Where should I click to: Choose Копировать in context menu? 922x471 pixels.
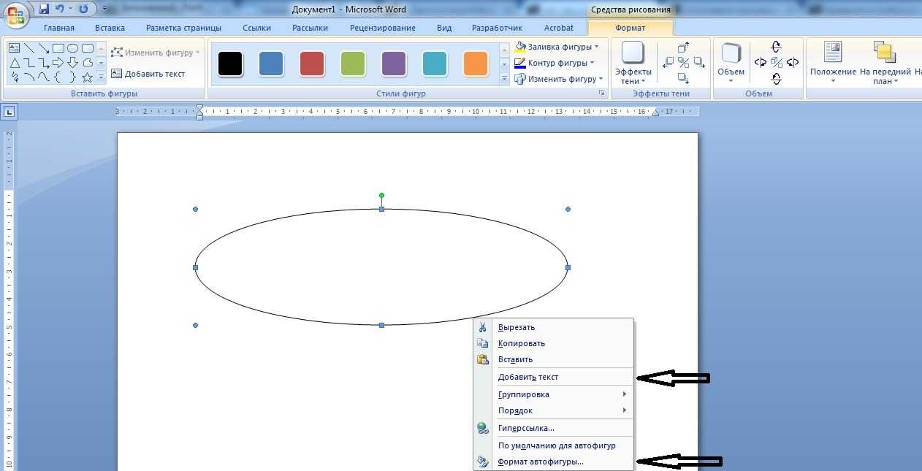pos(553,343)
